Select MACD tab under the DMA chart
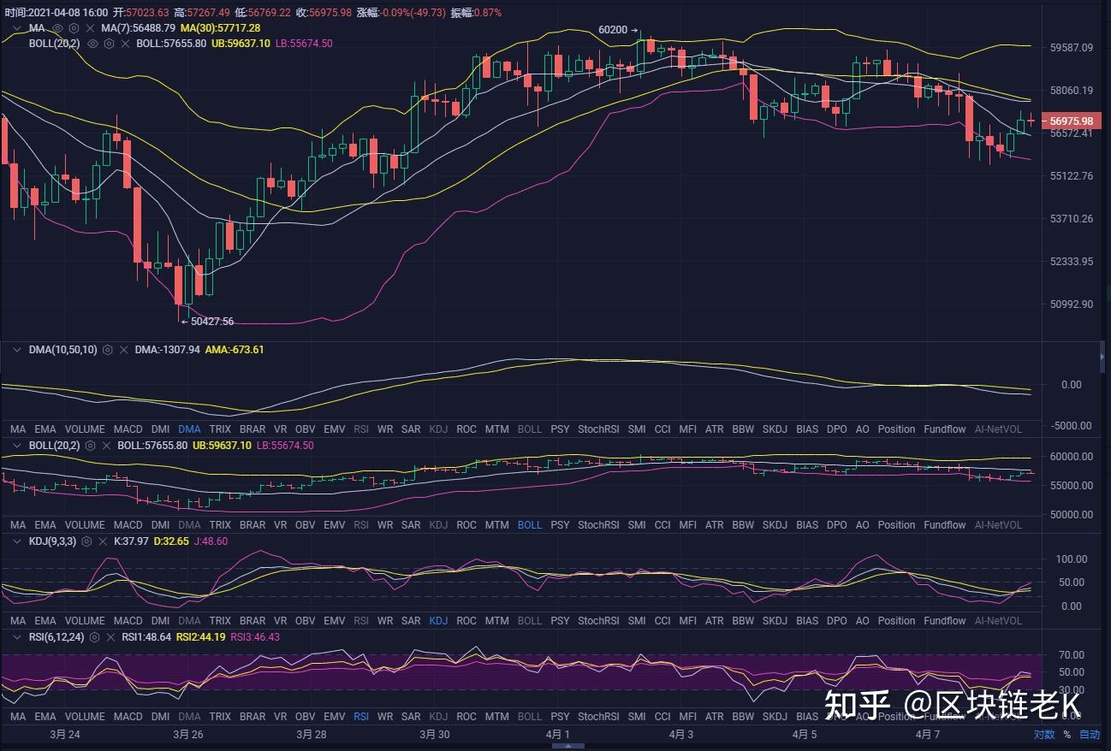1111x751 pixels. 128,429
